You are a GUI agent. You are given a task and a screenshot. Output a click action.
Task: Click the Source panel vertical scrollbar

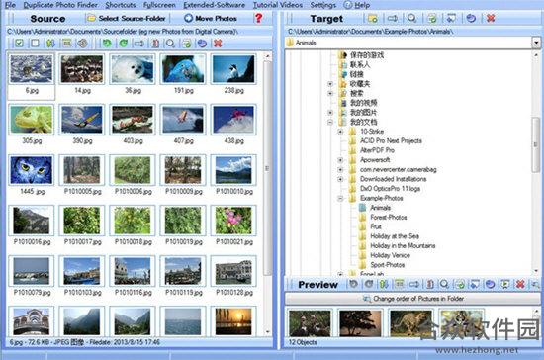(267, 168)
